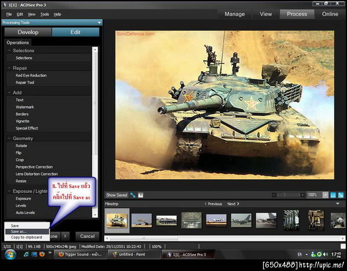Select the selected tank thumbnail in filmstrip
The height and width of the screenshot is (271, 347).
(117, 220)
